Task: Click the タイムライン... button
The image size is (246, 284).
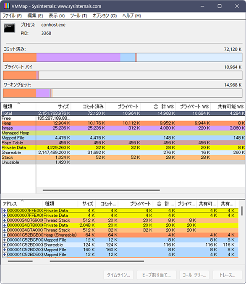Action: 118,275
